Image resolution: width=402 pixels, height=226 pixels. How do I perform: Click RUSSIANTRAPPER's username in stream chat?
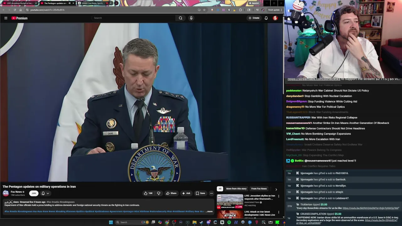pyautogui.click(x=298, y=117)
